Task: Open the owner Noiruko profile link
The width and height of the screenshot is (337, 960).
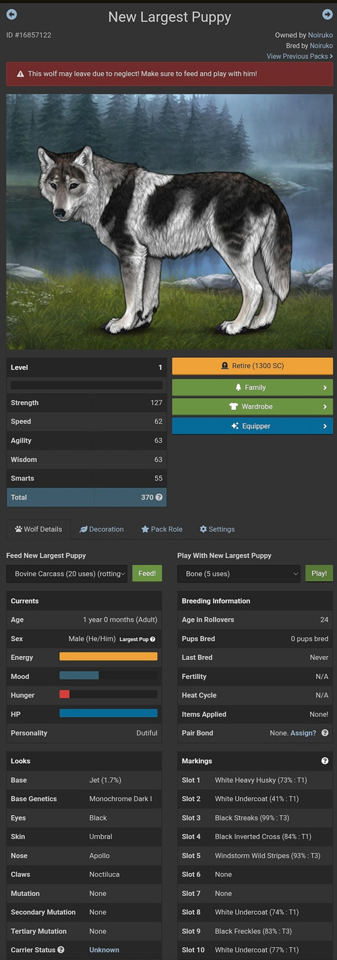Action: point(321,35)
